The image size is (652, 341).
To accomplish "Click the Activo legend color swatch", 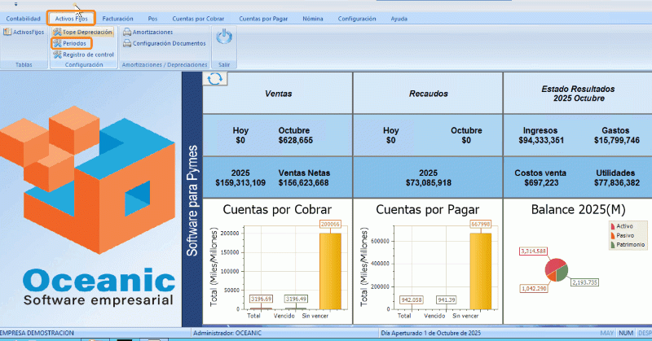I will pos(612,226).
